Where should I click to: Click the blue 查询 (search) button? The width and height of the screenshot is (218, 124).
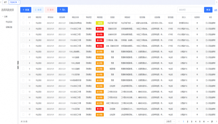pyautogui.click(x=207, y=10)
